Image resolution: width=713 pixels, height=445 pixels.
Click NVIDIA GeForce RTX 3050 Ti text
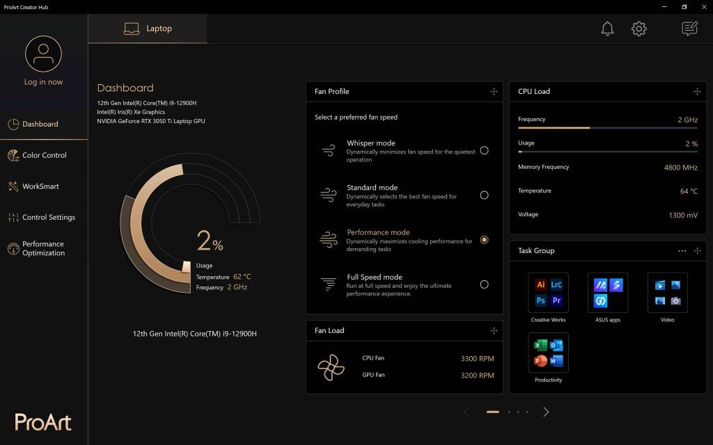pos(151,121)
